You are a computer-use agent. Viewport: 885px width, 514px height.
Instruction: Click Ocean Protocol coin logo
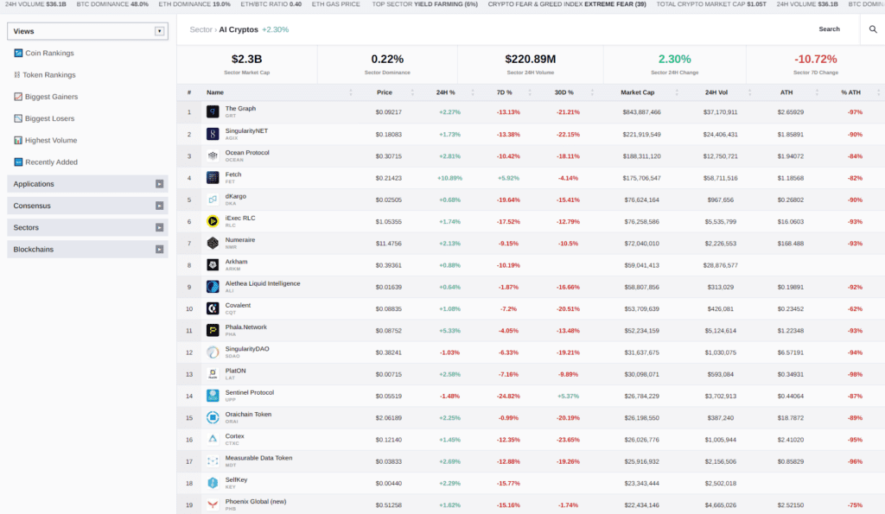(213, 155)
